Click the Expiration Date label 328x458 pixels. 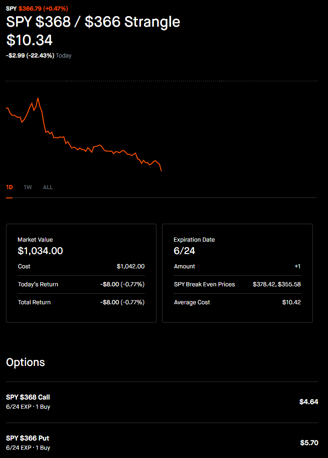tap(194, 240)
